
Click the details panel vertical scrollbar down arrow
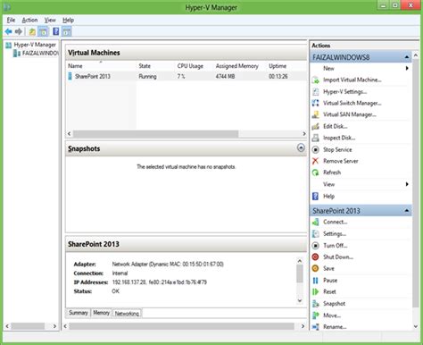(300, 300)
